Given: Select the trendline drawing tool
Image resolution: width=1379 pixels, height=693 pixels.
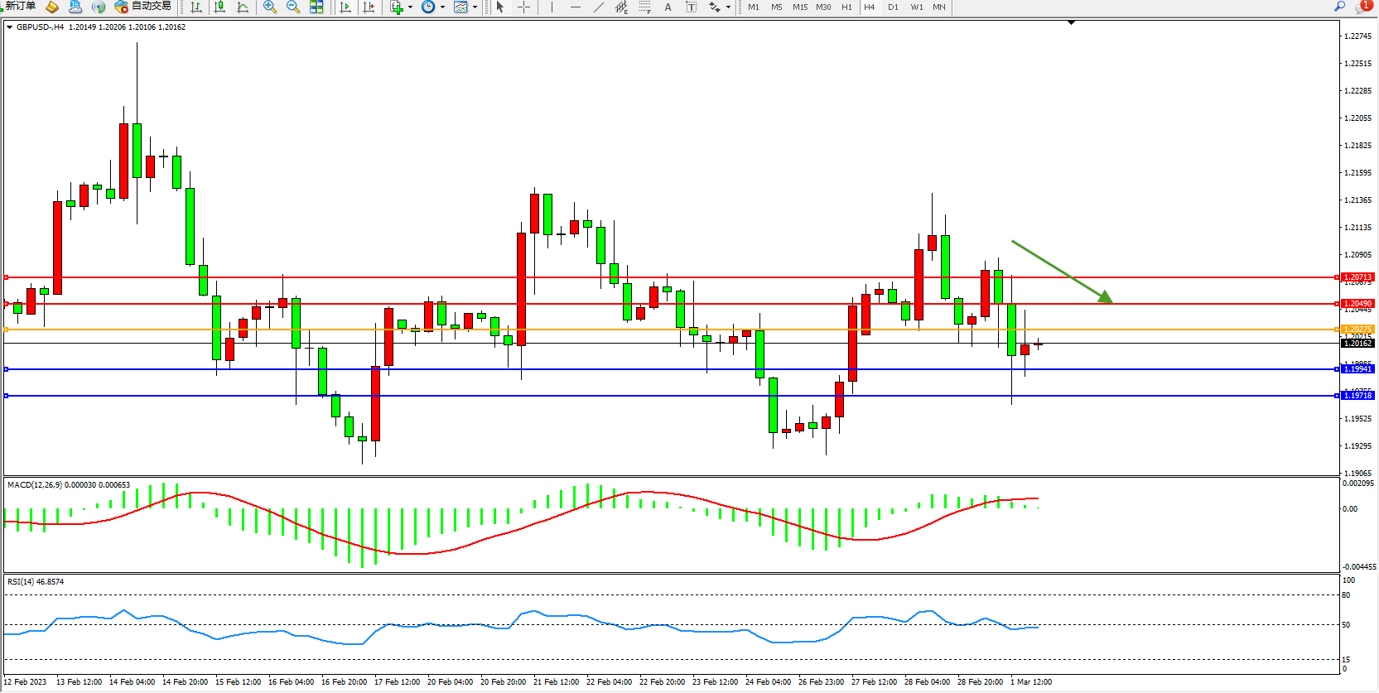Looking at the screenshot, I should (598, 7).
